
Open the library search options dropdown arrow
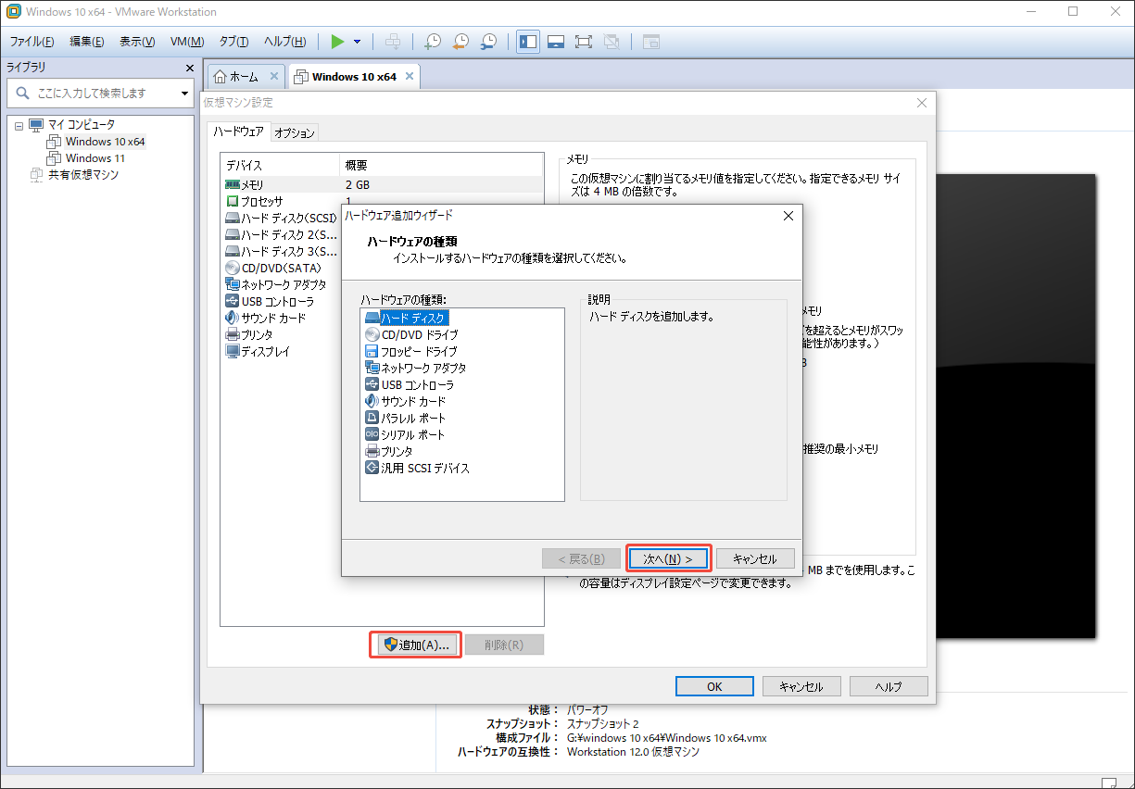coord(184,94)
